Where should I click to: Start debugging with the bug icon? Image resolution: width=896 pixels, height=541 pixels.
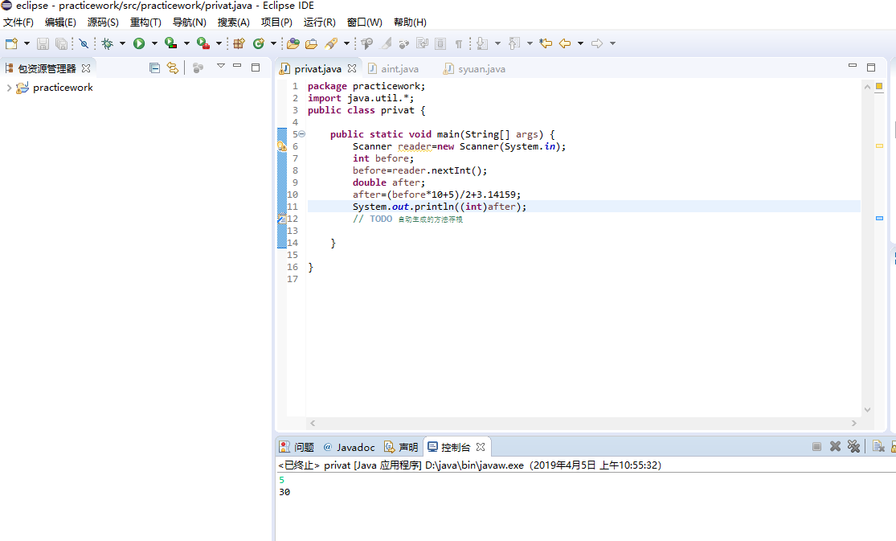coord(107,43)
